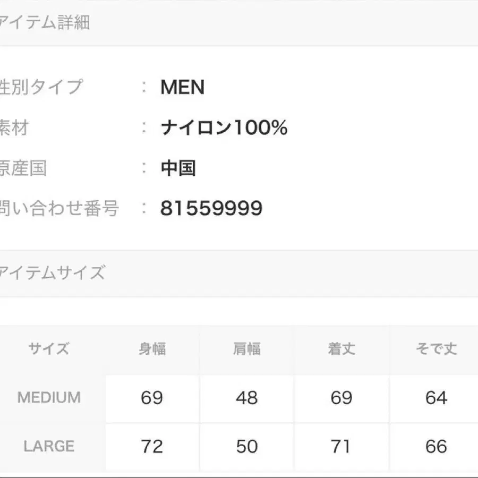478x478 pixels.
Task: Click the 肩幅 column header
Action: pos(247,349)
